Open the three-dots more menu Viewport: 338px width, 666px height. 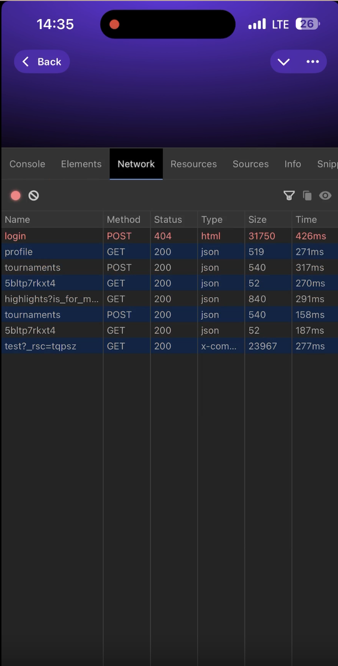pyautogui.click(x=313, y=62)
